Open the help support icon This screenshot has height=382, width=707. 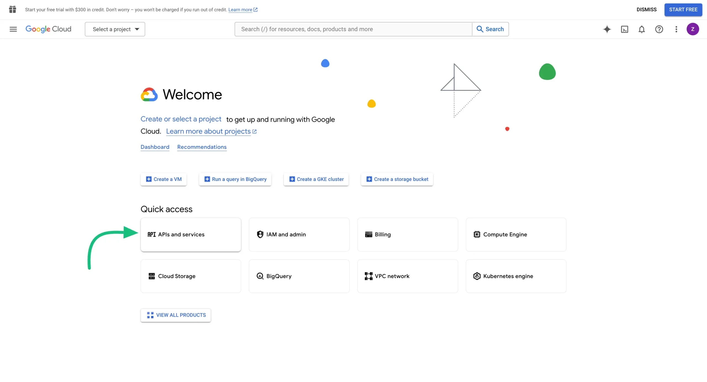click(x=659, y=29)
